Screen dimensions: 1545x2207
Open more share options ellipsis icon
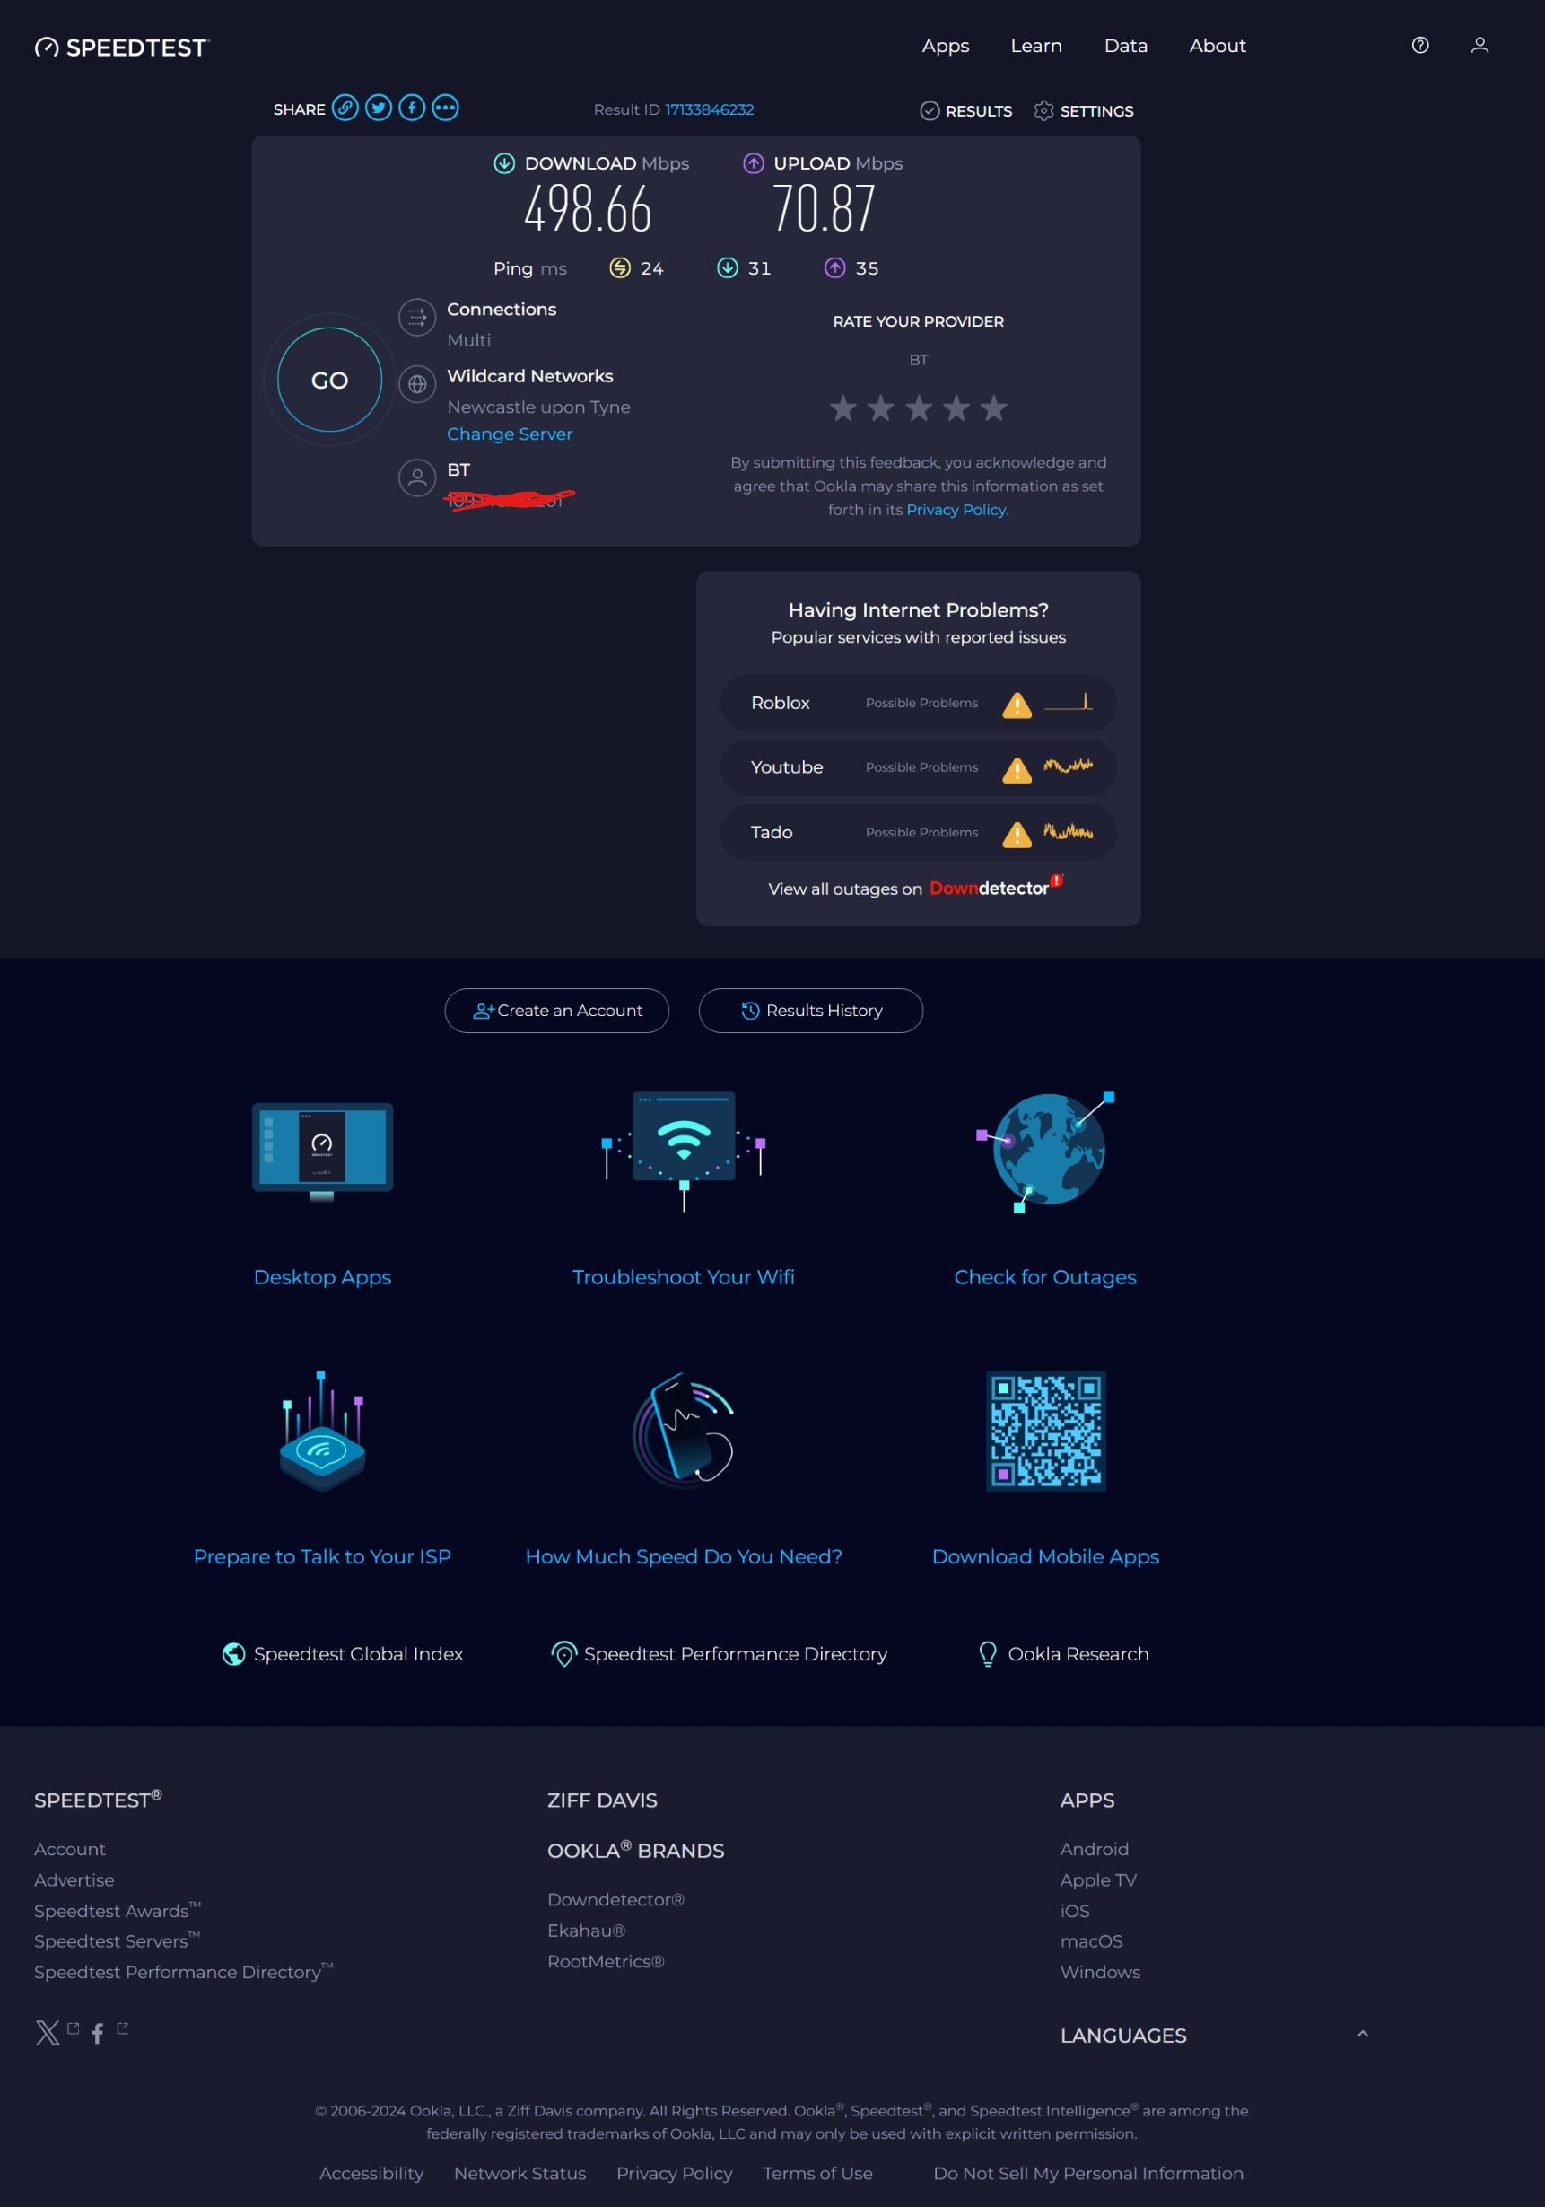[445, 108]
